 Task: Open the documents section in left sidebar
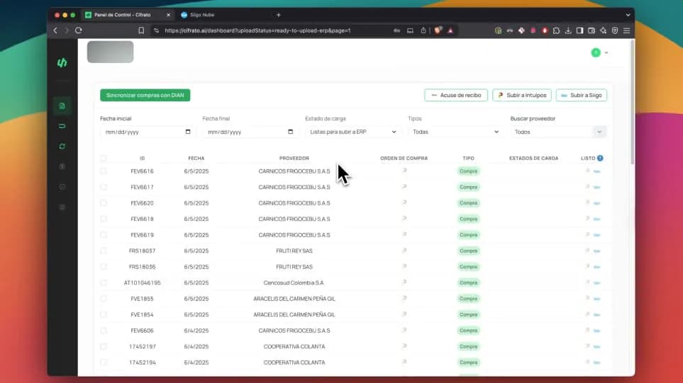[62, 106]
